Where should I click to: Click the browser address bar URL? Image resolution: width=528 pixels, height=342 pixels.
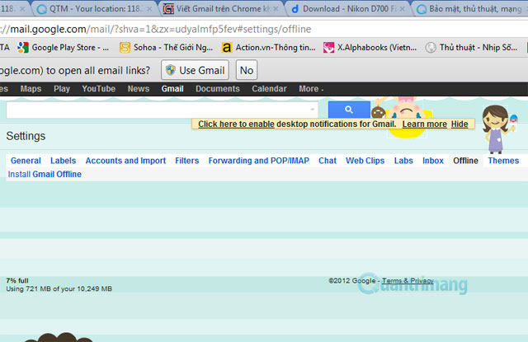[x=156, y=30]
